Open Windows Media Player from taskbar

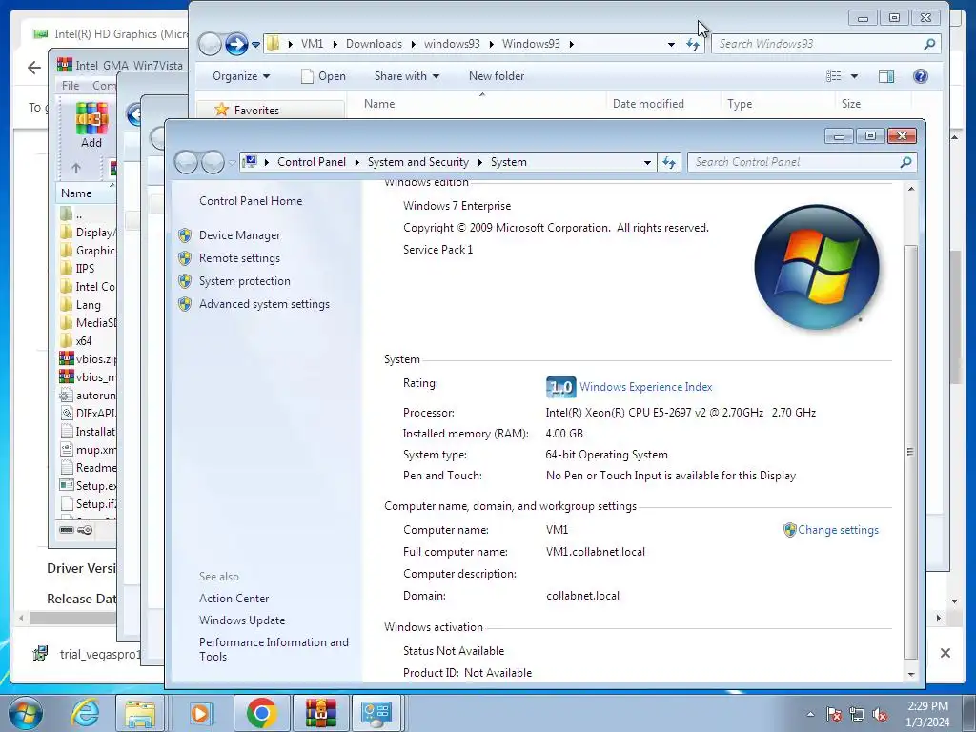pos(200,713)
